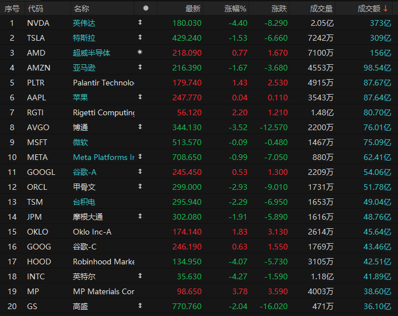Viewport: 398px width, 316px height.
Task: Click the up-down marker icon in META row
Action: [140, 157]
